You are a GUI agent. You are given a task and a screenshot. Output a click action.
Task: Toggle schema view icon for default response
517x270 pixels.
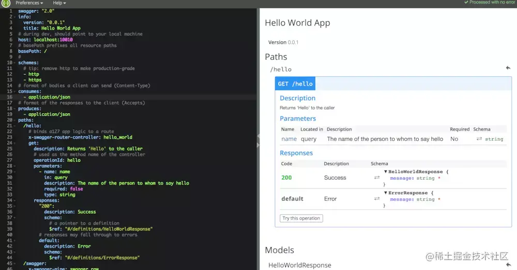click(x=377, y=199)
